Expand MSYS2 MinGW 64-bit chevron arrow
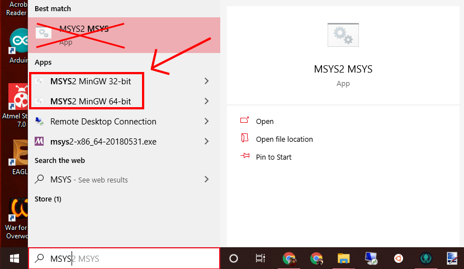The image size is (464, 269). pos(206,101)
